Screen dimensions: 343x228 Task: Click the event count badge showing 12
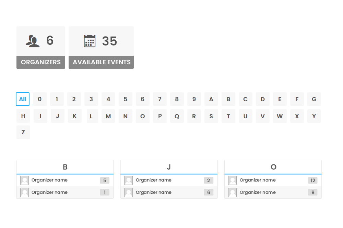[x=312, y=180]
